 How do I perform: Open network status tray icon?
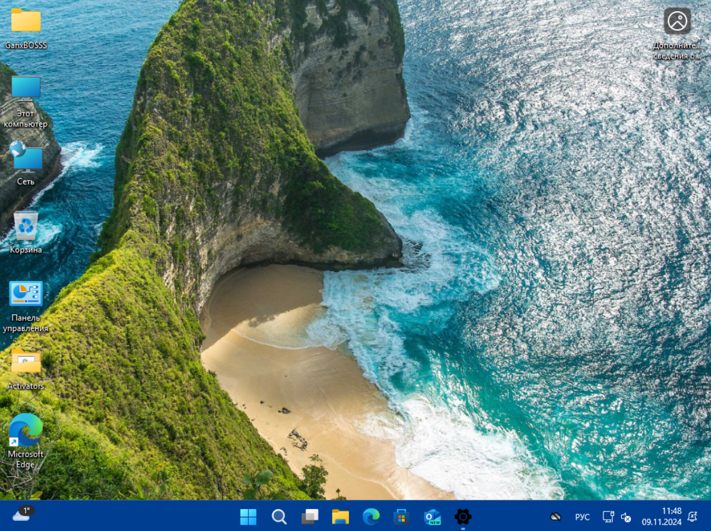click(608, 517)
